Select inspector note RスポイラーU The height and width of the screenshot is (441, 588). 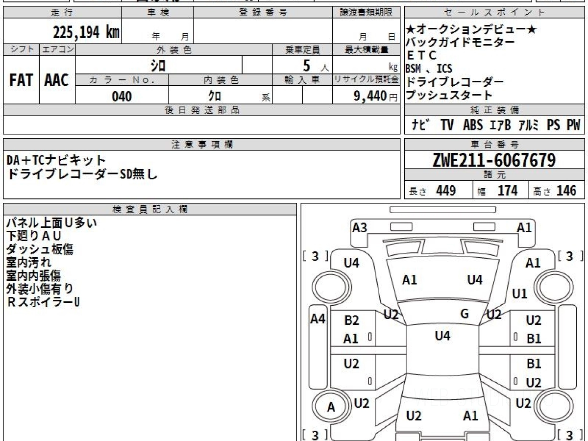pyautogui.click(x=43, y=302)
